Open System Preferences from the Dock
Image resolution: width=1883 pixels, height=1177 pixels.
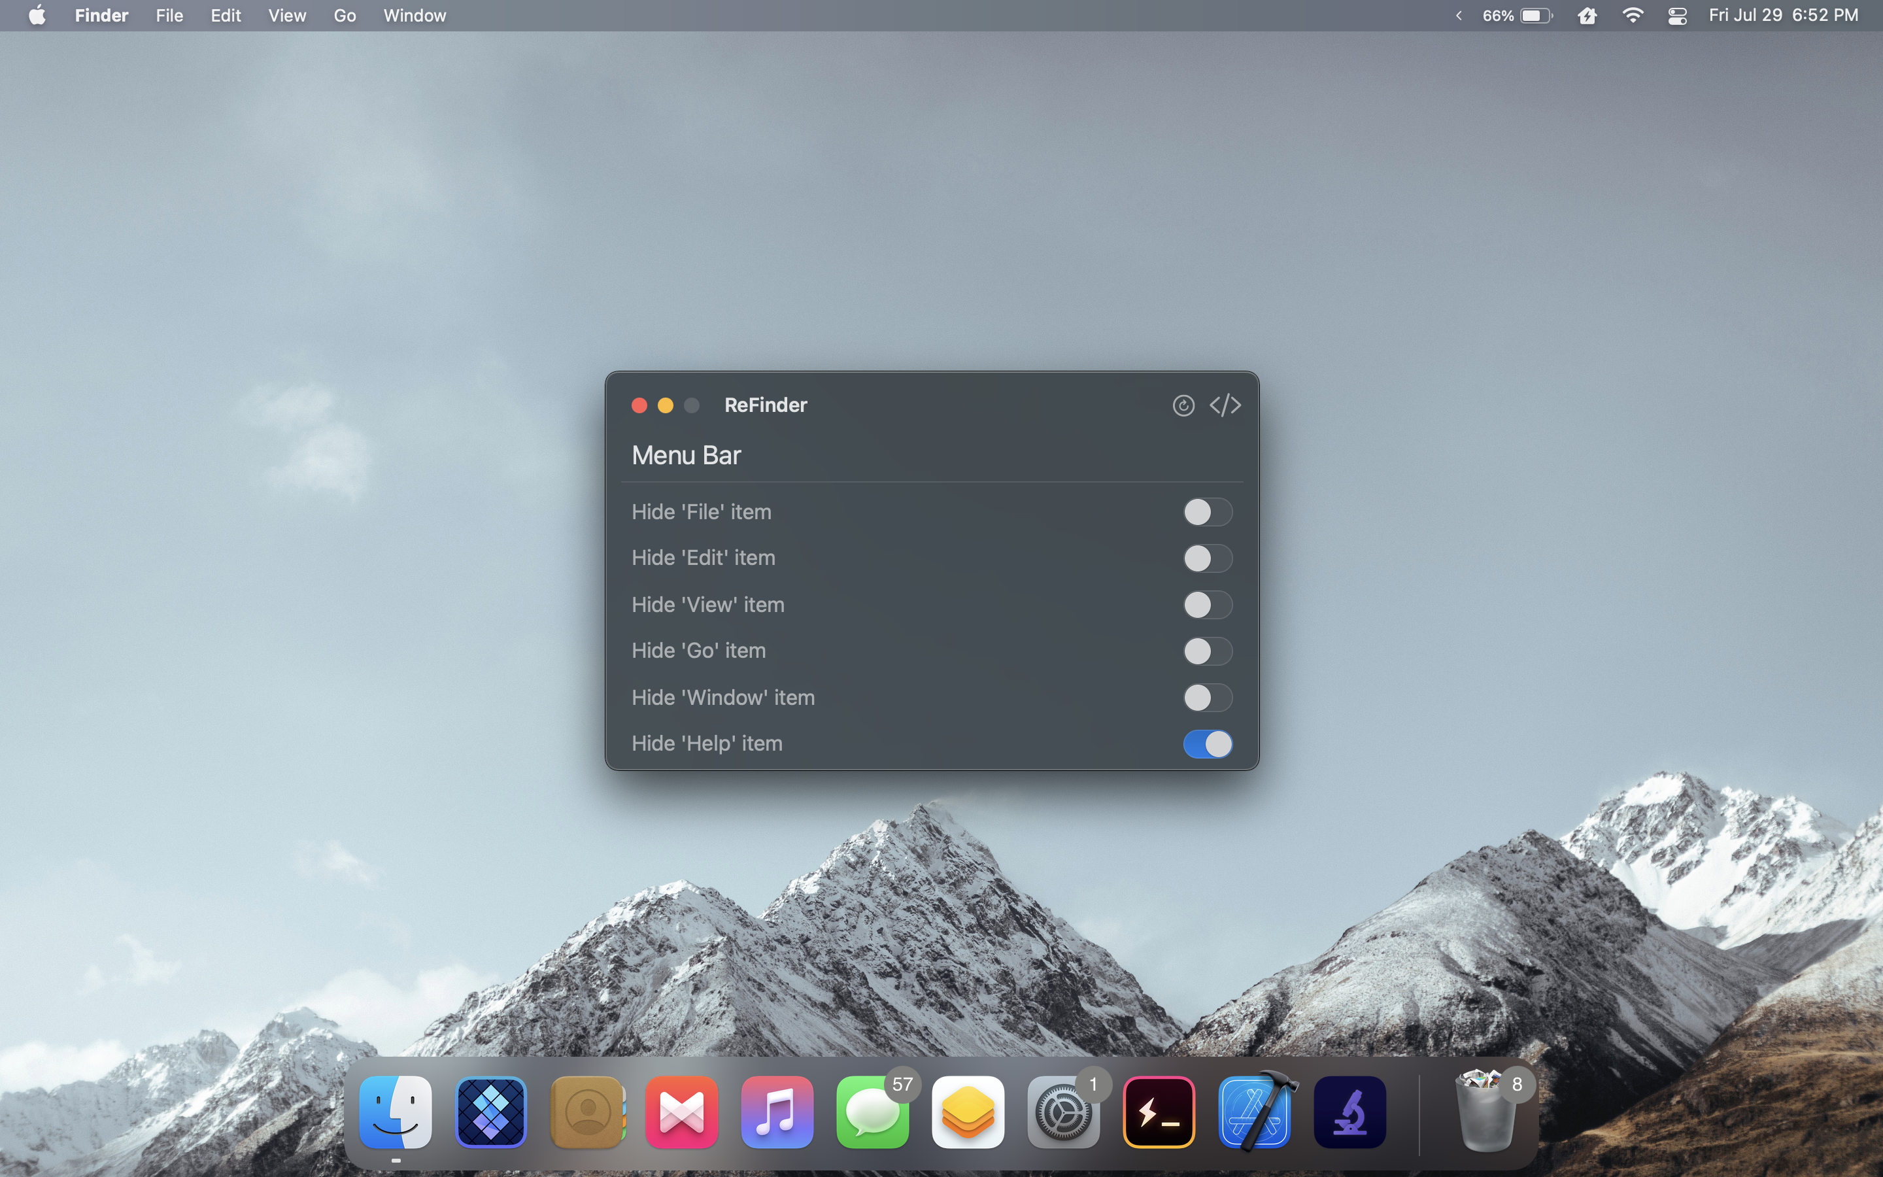[1064, 1112]
